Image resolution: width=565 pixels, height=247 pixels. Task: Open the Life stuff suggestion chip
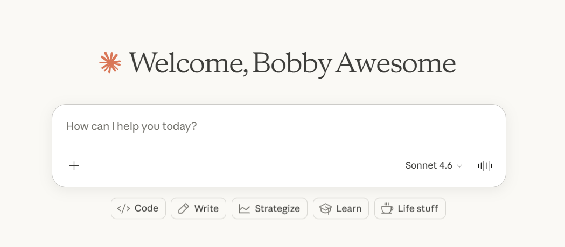[410, 208]
